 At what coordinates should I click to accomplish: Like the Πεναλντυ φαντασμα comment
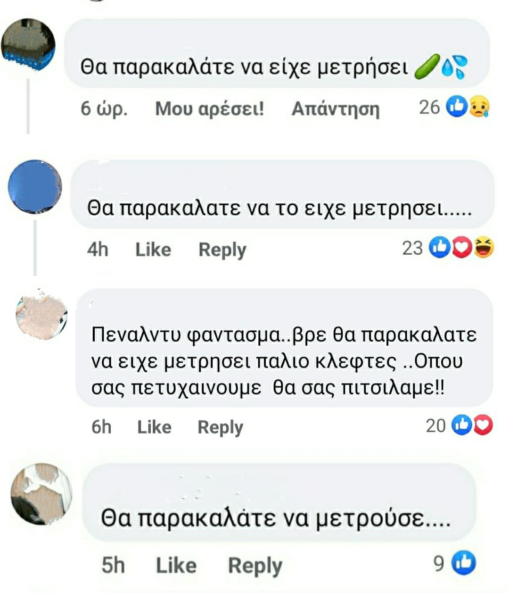pyautogui.click(x=154, y=427)
